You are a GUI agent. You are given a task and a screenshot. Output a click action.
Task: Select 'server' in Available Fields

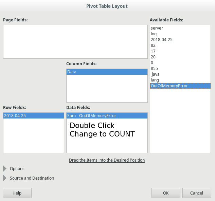pyautogui.click(x=157, y=28)
